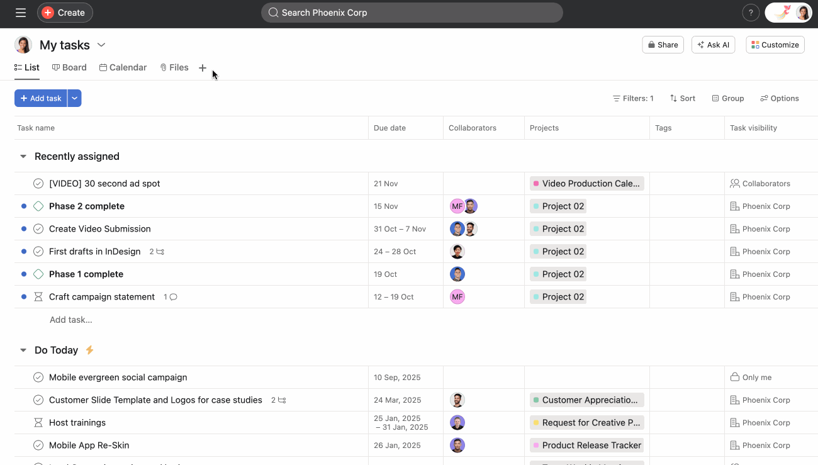This screenshot has width=818, height=465.
Task: Click the milestone diamond for Phase 1 complete
Action: pyautogui.click(x=38, y=274)
